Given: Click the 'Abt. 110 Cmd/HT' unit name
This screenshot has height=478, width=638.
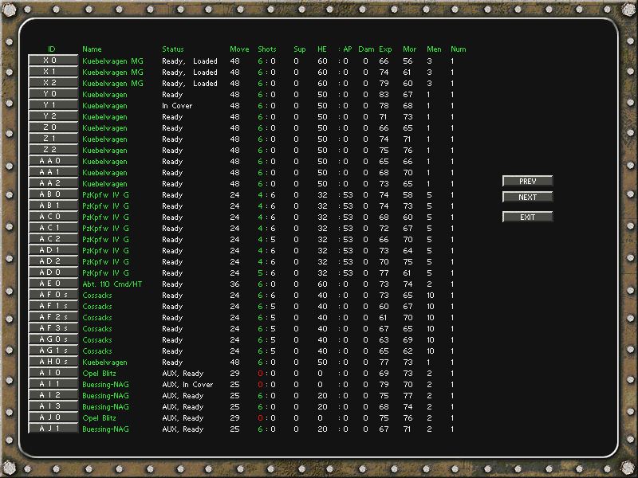Looking at the screenshot, I should pyautogui.click(x=112, y=284).
